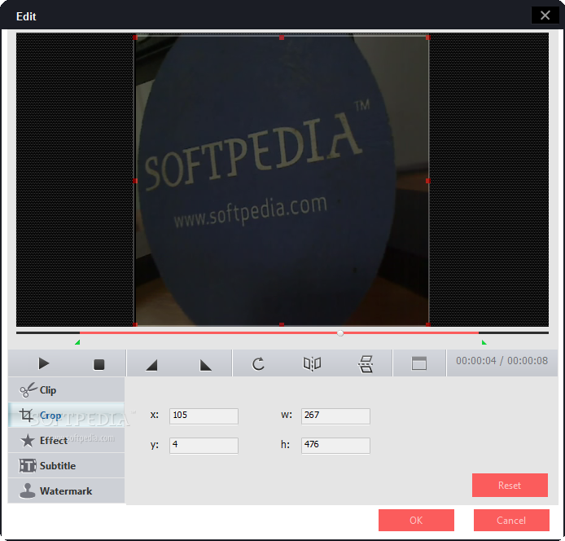Focus the crop width w field
The width and height of the screenshot is (565, 541).
click(x=335, y=416)
